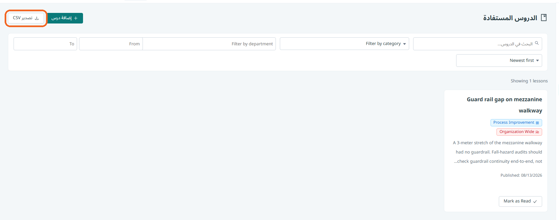The height and width of the screenshot is (220, 559).
Task: Click the From date field
Action: pos(111,44)
